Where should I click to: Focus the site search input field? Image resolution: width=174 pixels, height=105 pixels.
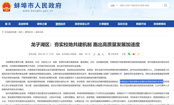tap(140, 5)
